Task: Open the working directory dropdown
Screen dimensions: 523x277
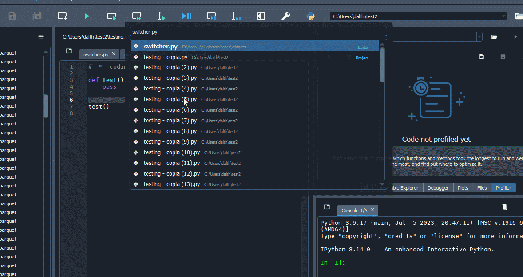Action: [504, 16]
